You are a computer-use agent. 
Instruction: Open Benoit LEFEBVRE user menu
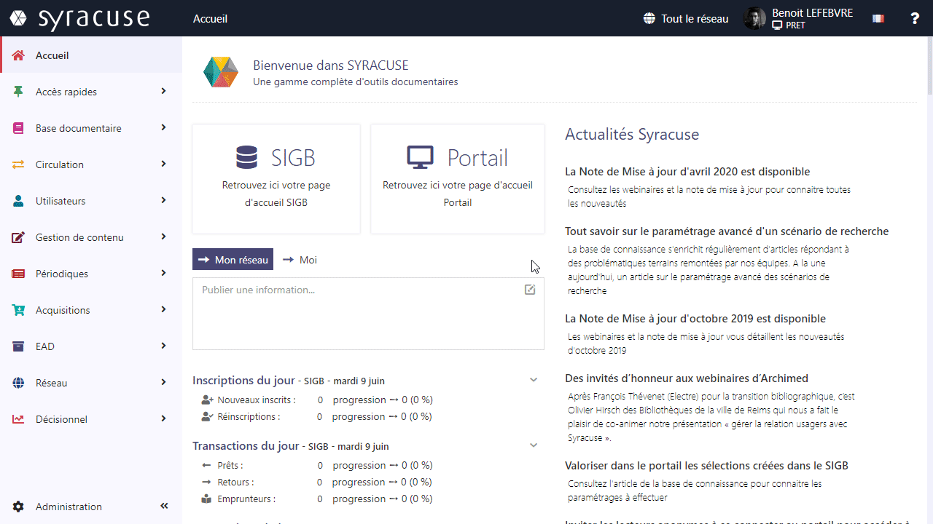[798, 18]
